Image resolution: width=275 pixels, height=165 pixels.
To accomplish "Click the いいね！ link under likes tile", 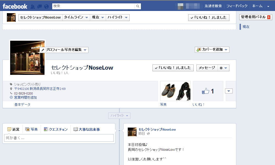I will coord(199,105).
